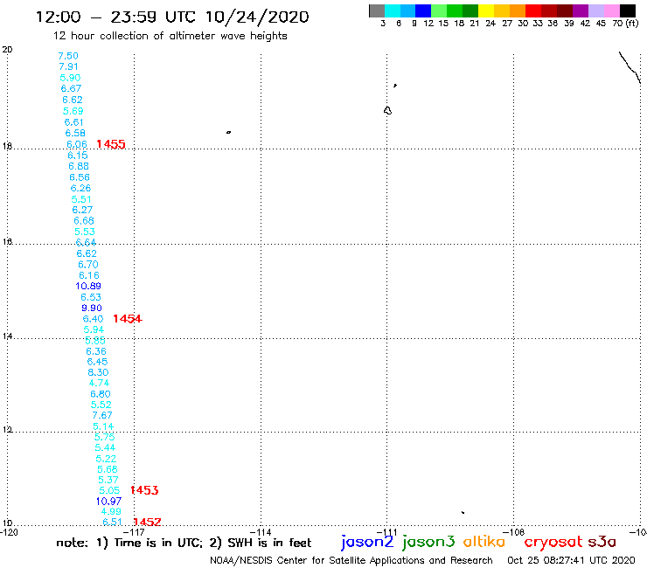Viewport: 647px width, 568px height.
Task: Click the 7.67 wave height value
Action: pos(102,415)
